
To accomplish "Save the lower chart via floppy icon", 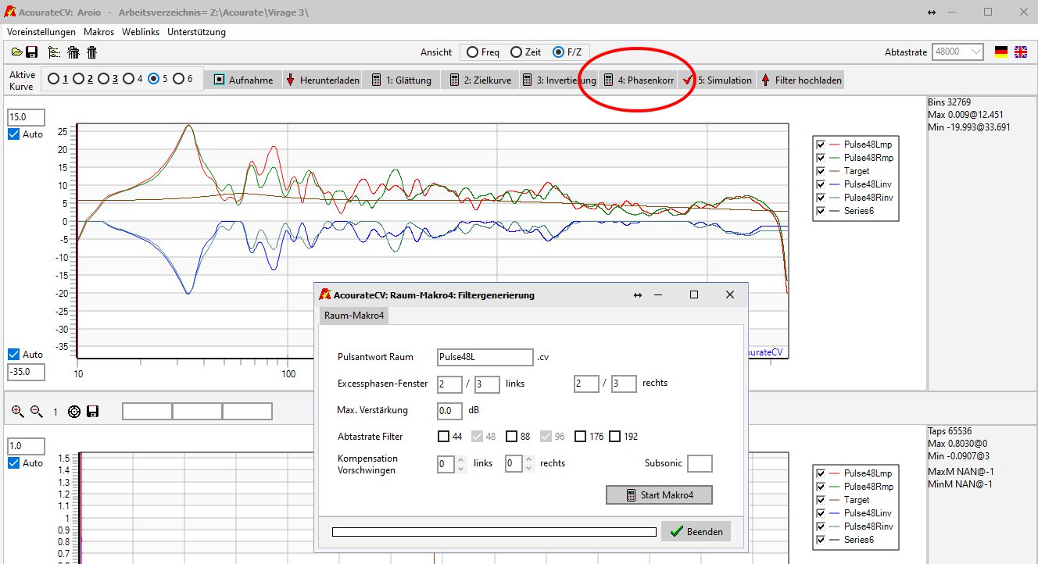I will pyautogui.click(x=92, y=412).
